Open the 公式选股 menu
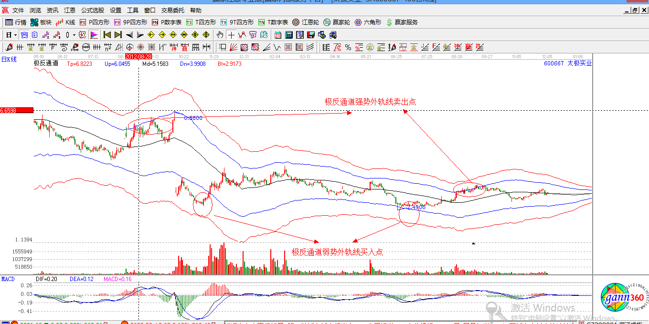The width and height of the screenshot is (649, 324). click(x=92, y=10)
